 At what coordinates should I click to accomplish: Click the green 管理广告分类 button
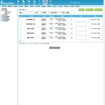click(99, 10)
